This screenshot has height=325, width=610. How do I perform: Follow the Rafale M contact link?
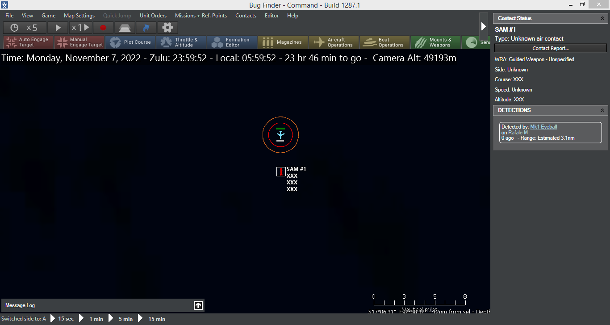click(517, 132)
